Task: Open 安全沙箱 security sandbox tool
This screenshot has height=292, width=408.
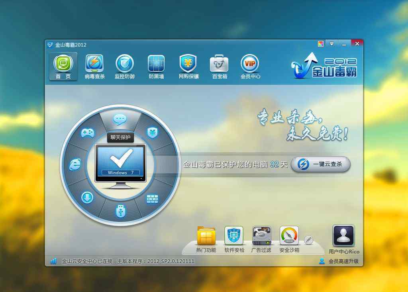Action: [289, 239]
